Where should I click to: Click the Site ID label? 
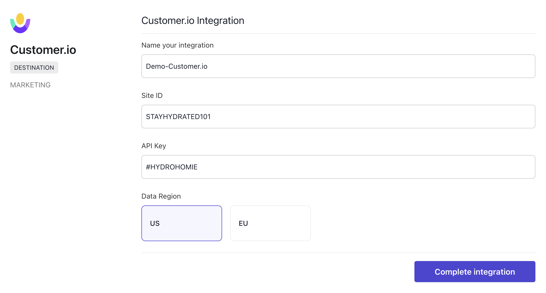coord(152,95)
